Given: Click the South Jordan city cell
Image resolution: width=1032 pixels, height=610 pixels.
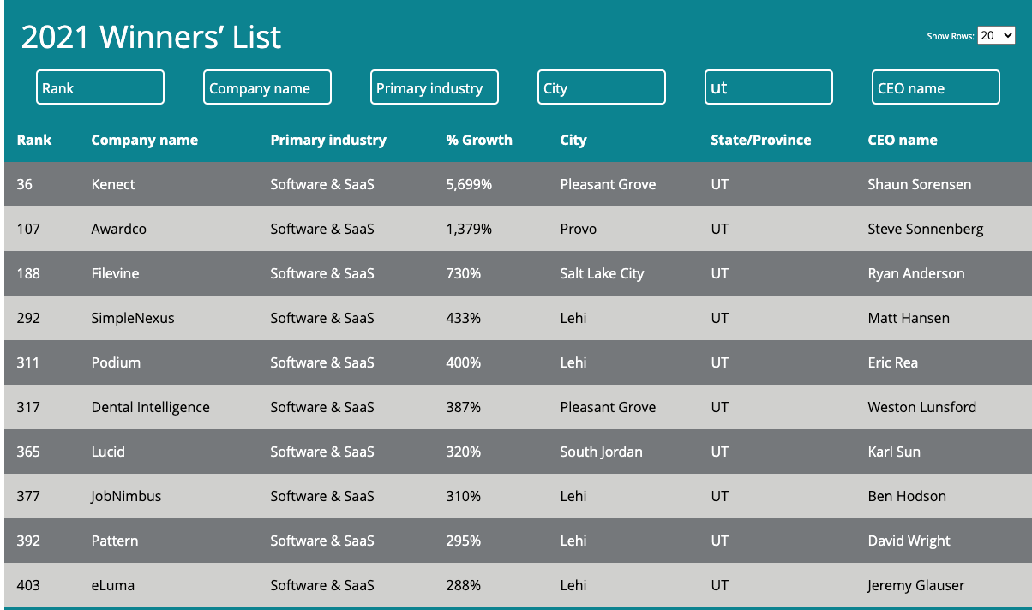Looking at the screenshot, I should (601, 452).
